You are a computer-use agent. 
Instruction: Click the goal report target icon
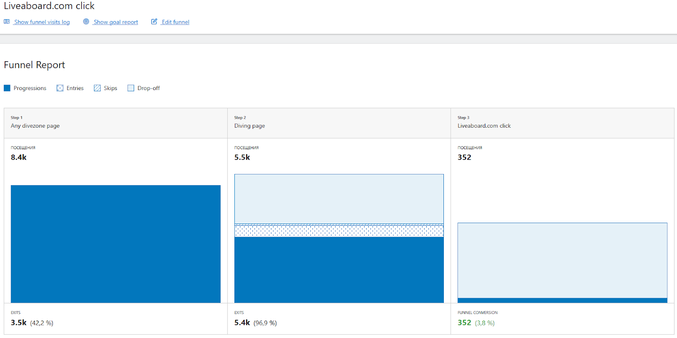click(86, 22)
